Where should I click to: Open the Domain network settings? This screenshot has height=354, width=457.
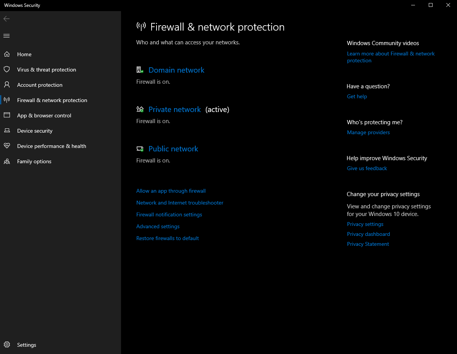pyautogui.click(x=176, y=70)
